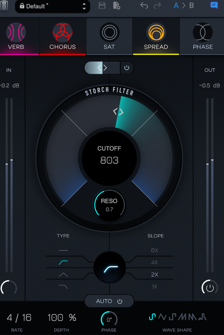Select the sine wave shape icon
The image size is (224, 335).
[152, 317]
